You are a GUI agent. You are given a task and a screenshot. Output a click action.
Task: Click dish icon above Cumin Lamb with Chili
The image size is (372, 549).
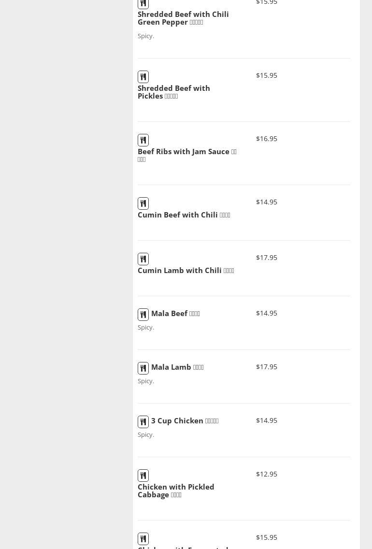coord(143,259)
